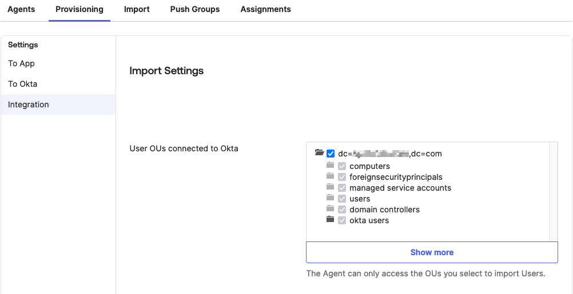Switch to the Agents tab
Screen dimensions: 573x294
click(x=21, y=9)
